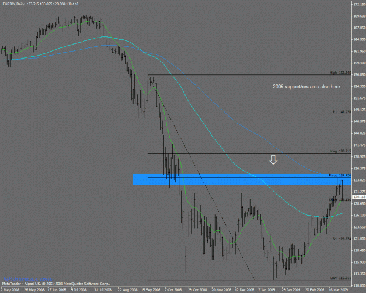Click the 167.050 price axis label
The image size is (366, 293).
tap(360, 28)
